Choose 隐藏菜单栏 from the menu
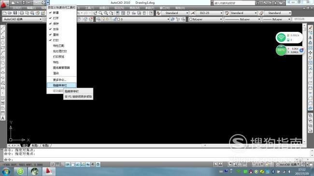 [61, 85]
